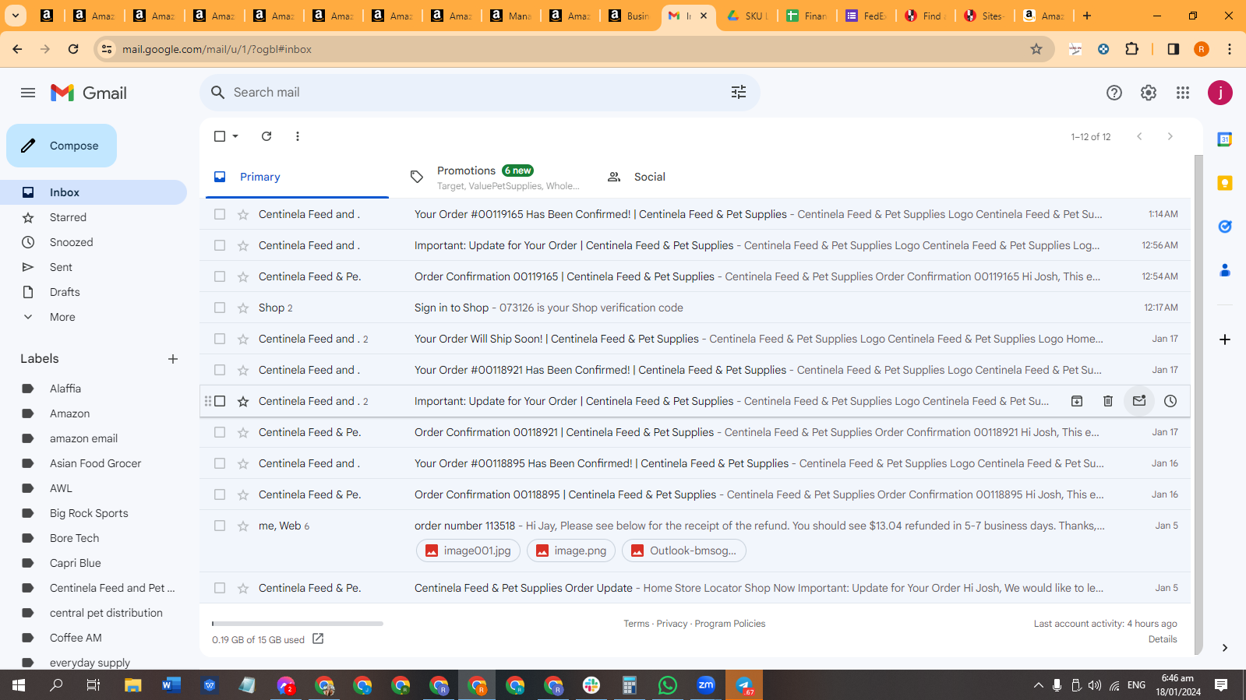The image size is (1246, 700).
Task: Open the Program Policies link
Action: [730, 624]
